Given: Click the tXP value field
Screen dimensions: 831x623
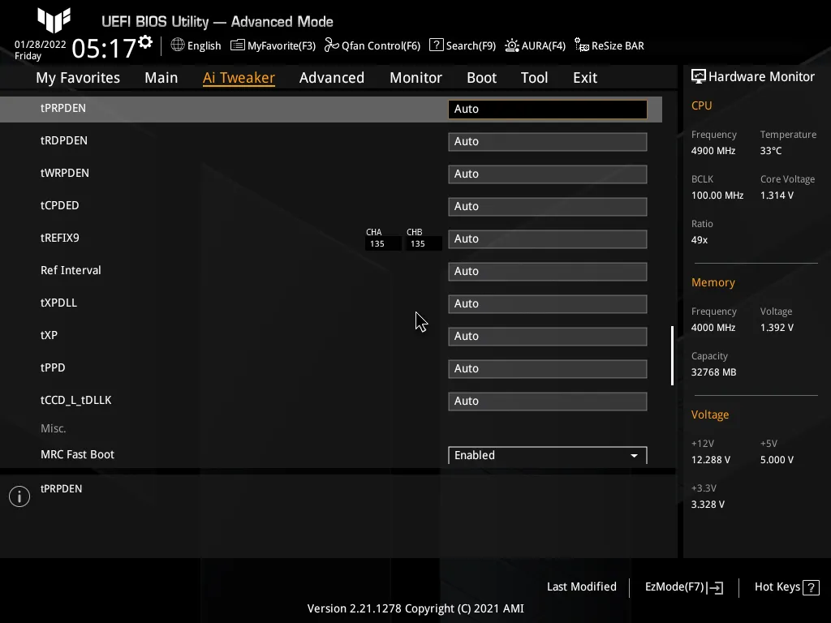Looking at the screenshot, I should pos(548,337).
